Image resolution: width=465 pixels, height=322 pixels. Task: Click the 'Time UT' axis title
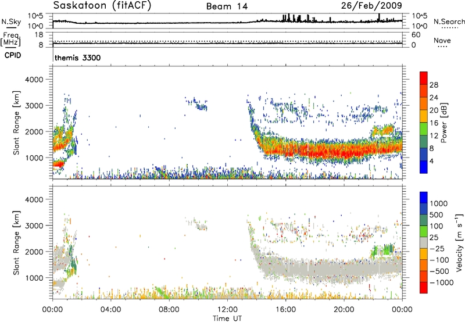(227, 318)
